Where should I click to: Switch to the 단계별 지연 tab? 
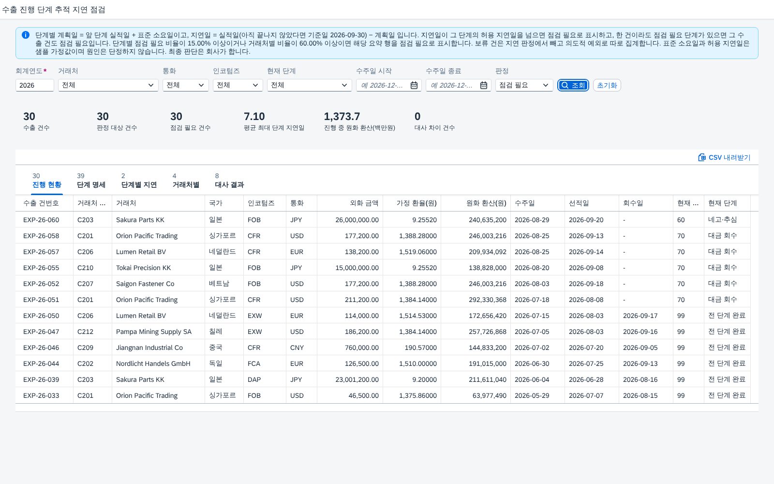point(139,181)
